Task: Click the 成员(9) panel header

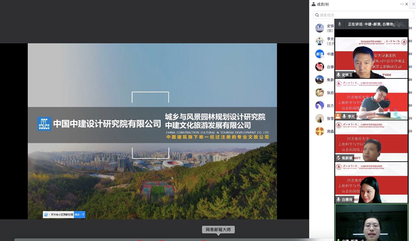Action: pos(320,4)
